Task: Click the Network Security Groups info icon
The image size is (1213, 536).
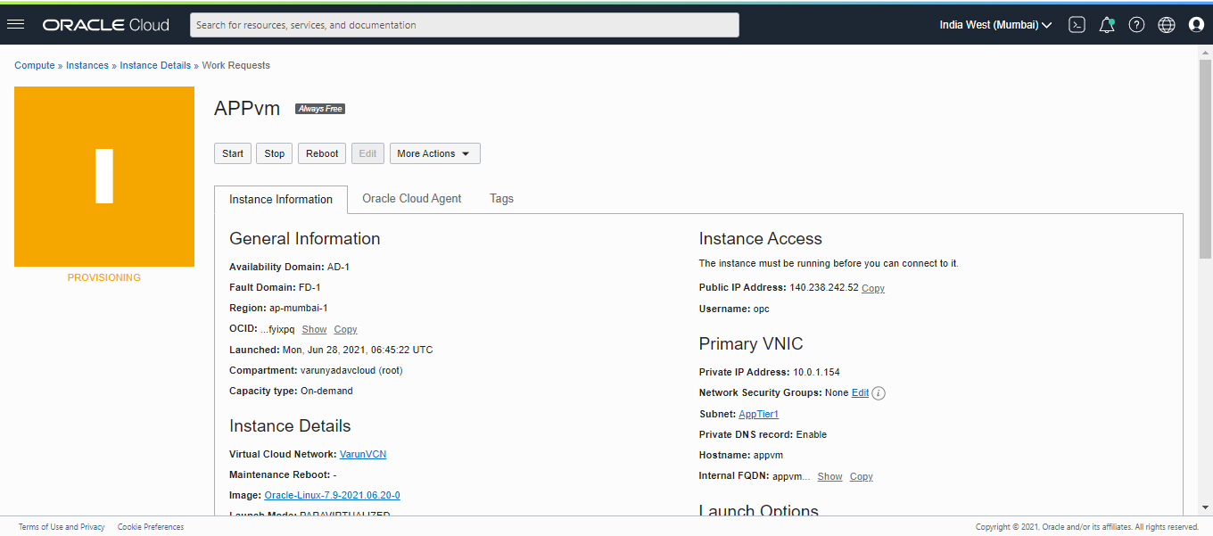Action: click(x=879, y=393)
